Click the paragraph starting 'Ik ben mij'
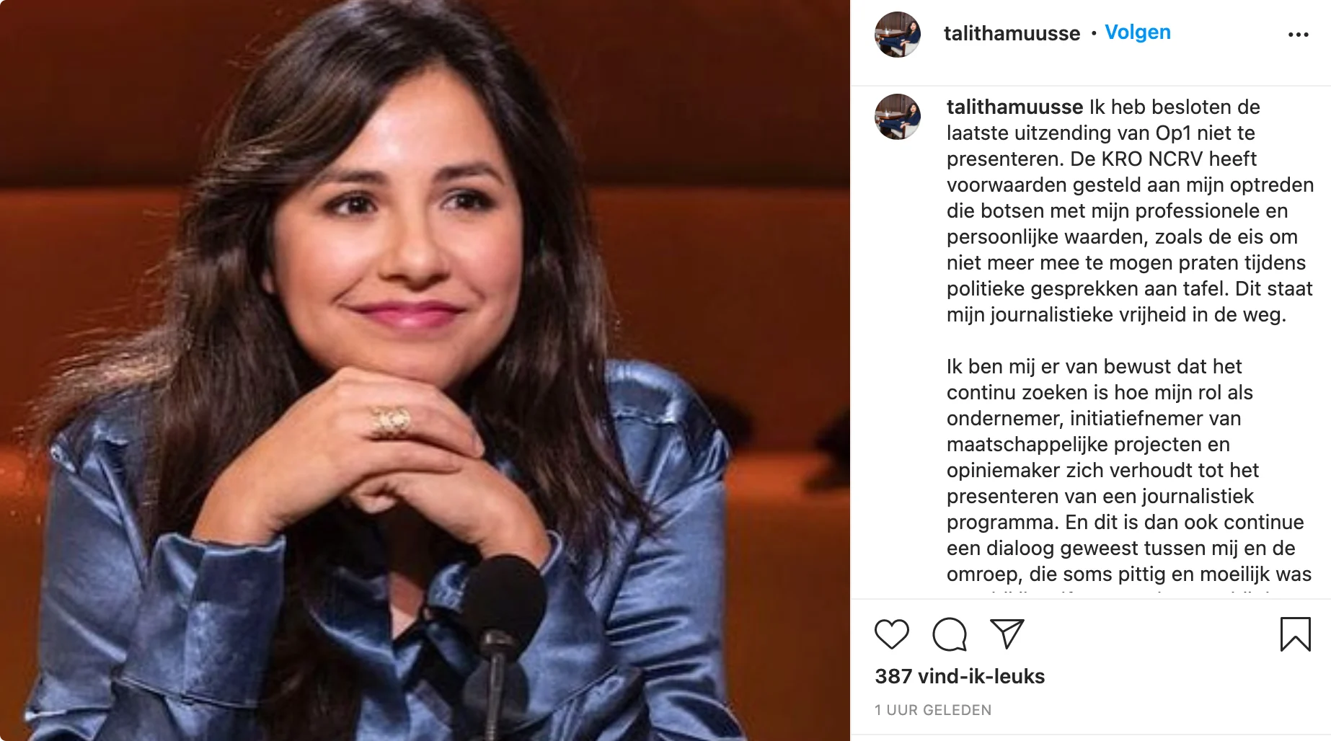This screenshot has height=741, width=1331. pos(1128,470)
